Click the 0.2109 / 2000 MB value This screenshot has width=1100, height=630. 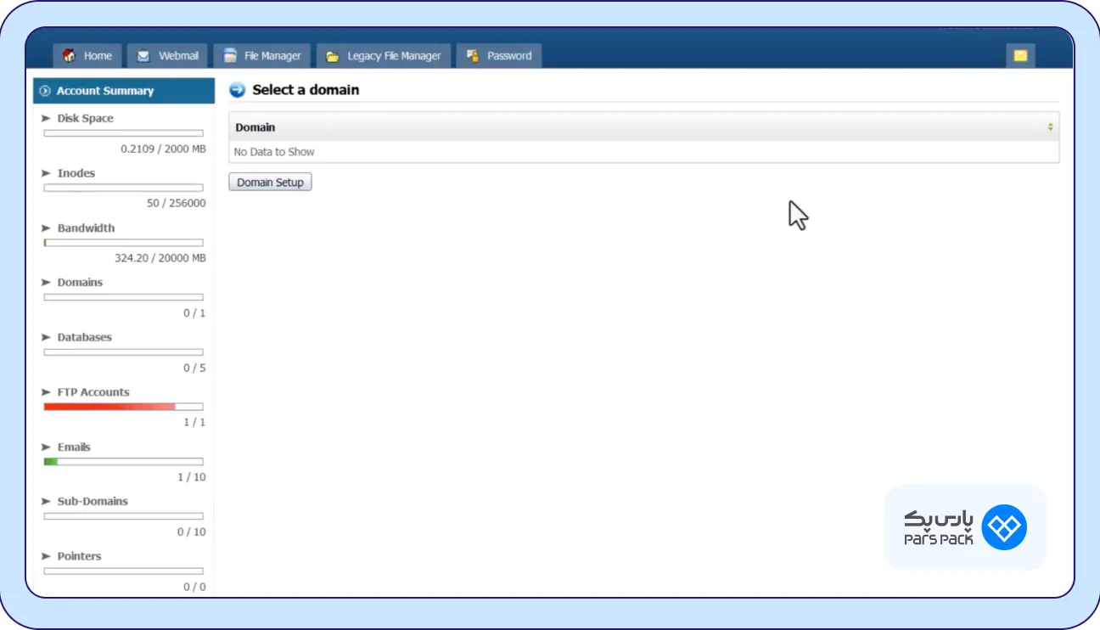click(163, 149)
